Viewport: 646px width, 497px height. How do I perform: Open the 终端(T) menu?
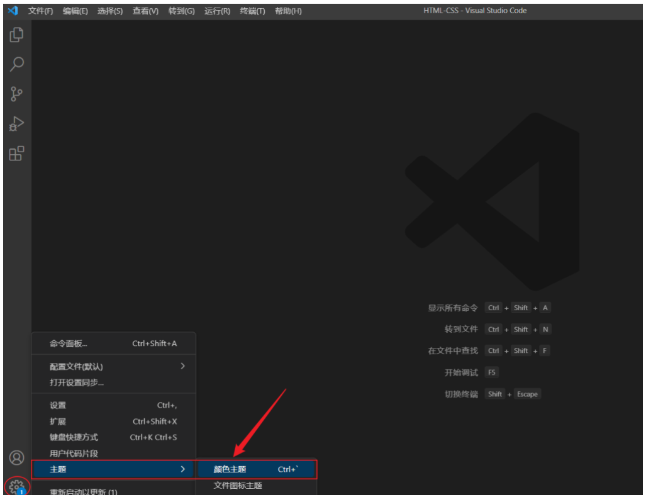[252, 11]
